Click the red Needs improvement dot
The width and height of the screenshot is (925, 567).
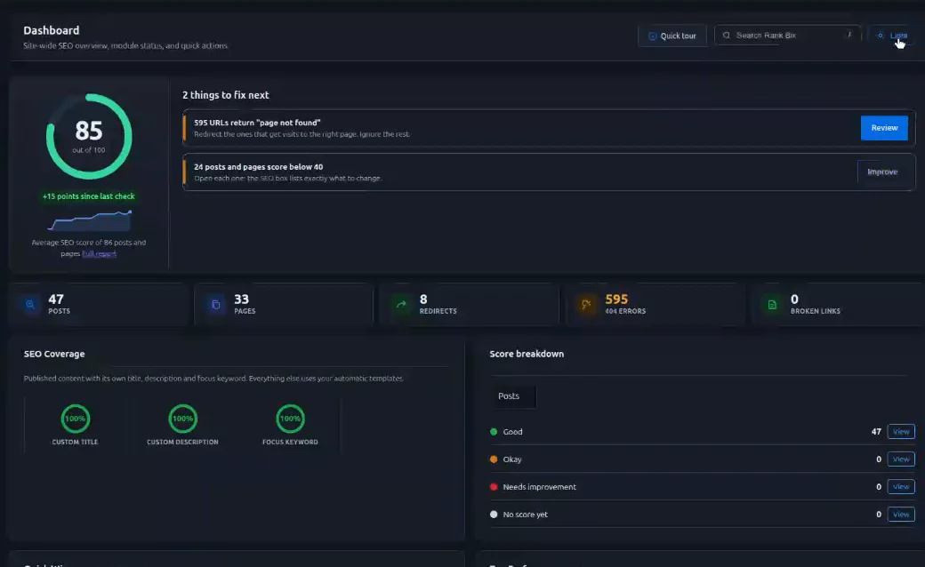tap(494, 487)
